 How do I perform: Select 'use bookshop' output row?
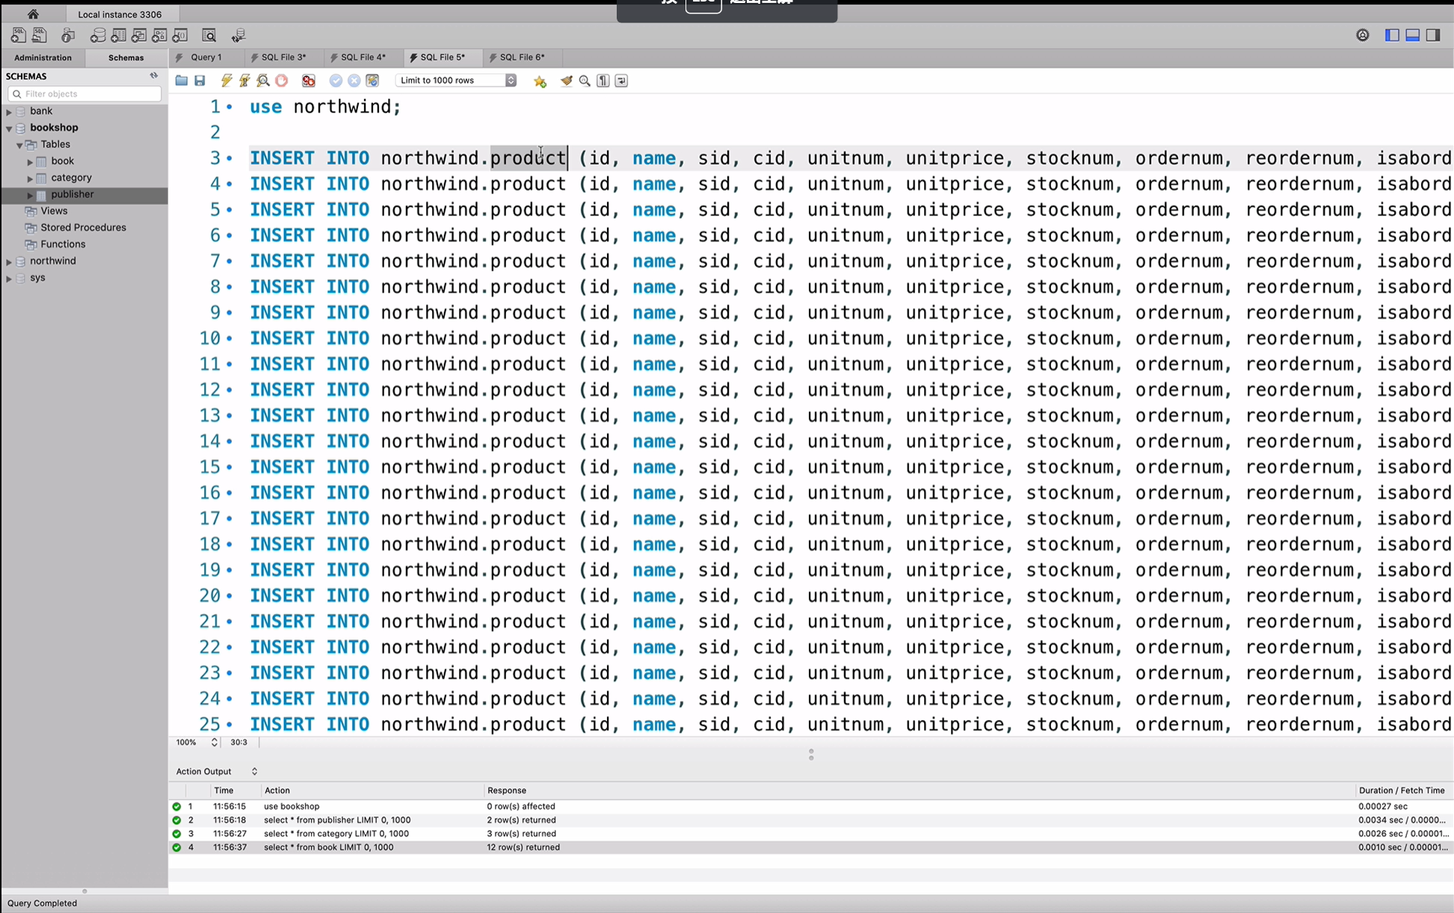pyautogui.click(x=811, y=806)
